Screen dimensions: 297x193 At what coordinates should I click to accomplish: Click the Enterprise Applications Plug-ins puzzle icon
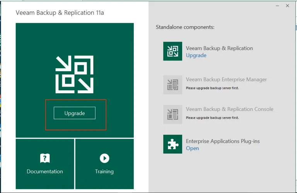pos(172,144)
